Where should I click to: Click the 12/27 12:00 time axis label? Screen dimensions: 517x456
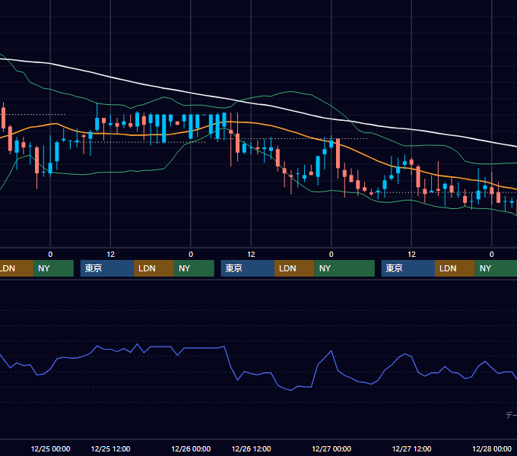click(x=411, y=448)
